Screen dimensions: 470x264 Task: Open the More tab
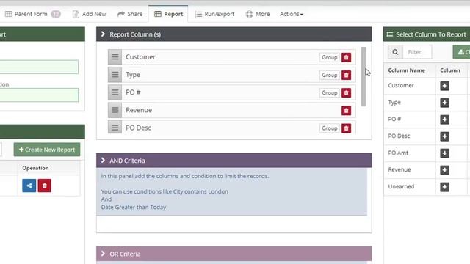tap(258, 14)
